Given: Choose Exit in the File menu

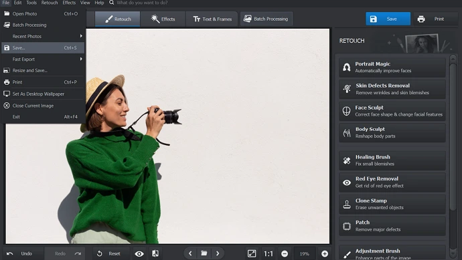Looking at the screenshot, I should point(43,117).
